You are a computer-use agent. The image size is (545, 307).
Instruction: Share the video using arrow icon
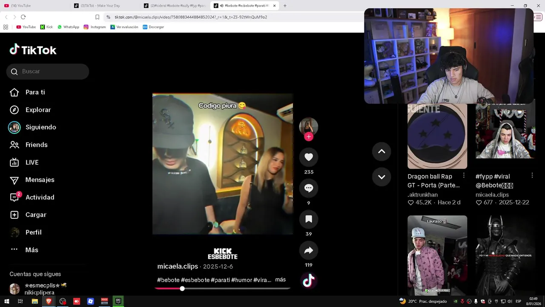point(309,250)
